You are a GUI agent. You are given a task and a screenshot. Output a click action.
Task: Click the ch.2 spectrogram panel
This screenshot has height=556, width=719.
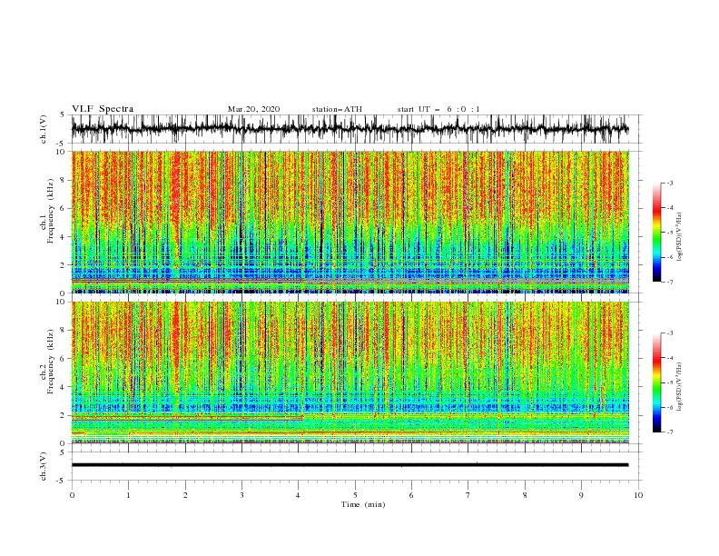(x=350, y=372)
